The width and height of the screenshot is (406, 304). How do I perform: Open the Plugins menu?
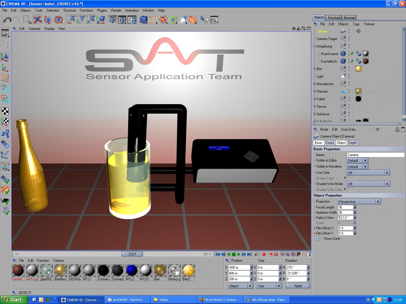tap(102, 10)
